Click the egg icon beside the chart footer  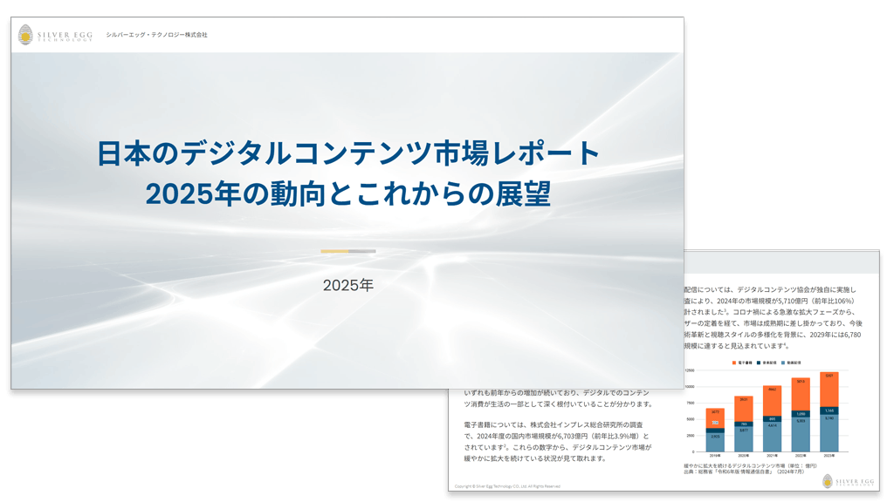tap(827, 480)
